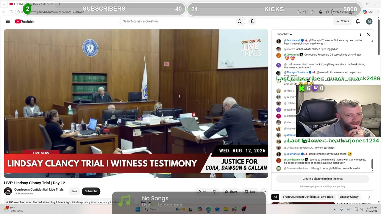
Task: Open the weather widget on taskbar
Action: tap(14, 209)
